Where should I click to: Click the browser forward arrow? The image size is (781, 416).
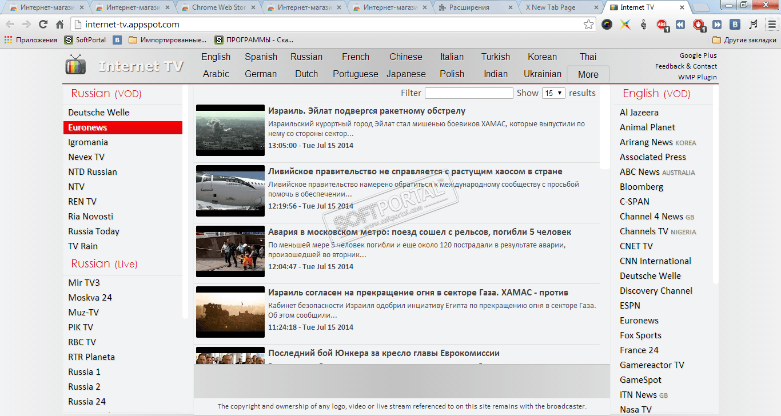pos(26,25)
